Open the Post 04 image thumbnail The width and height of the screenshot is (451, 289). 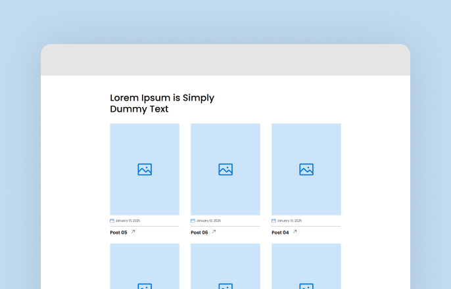[306, 169]
